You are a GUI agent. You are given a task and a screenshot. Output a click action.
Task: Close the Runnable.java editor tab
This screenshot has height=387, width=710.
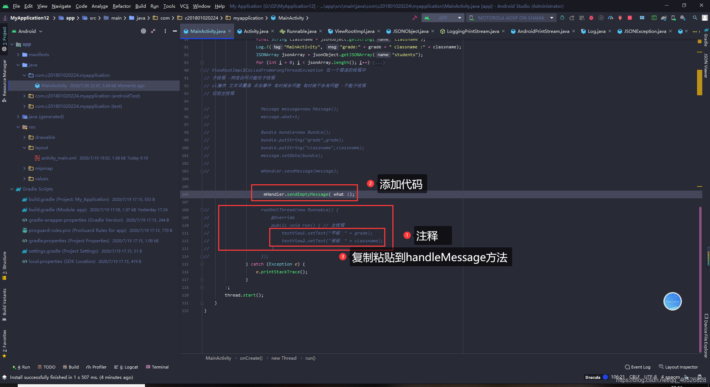[321, 31]
